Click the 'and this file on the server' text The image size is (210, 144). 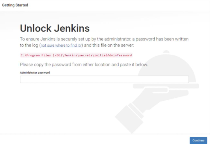[x=109, y=45]
